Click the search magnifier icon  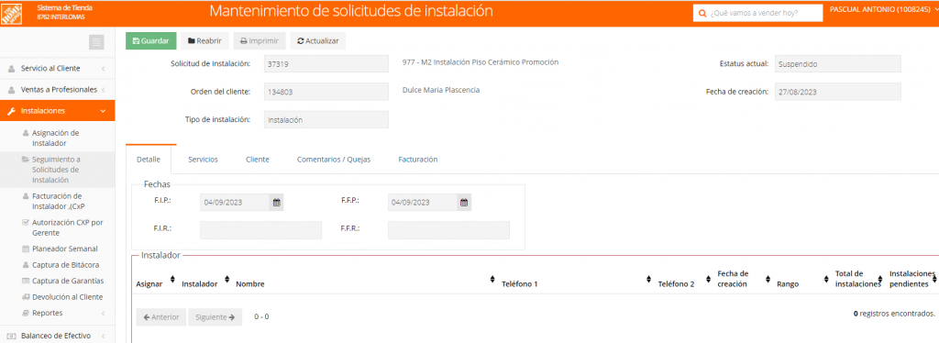703,13
